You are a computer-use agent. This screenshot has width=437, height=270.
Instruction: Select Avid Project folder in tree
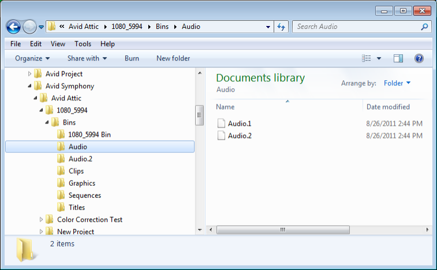(64, 74)
